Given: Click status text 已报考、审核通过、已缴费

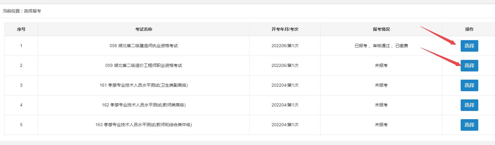Looking at the screenshot, I should [x=381, y=46].
